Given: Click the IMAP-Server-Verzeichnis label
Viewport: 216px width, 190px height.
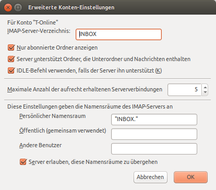Looking at the screenshot, I should pyautogui.click(x=39, y=31).
